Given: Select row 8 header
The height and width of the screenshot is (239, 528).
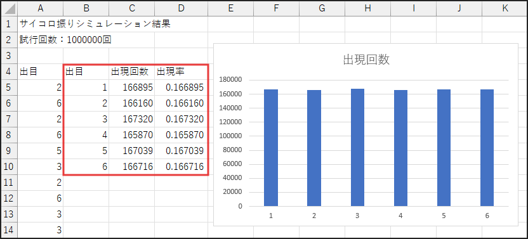Looking at the screenshot, I should click(9, 134).
